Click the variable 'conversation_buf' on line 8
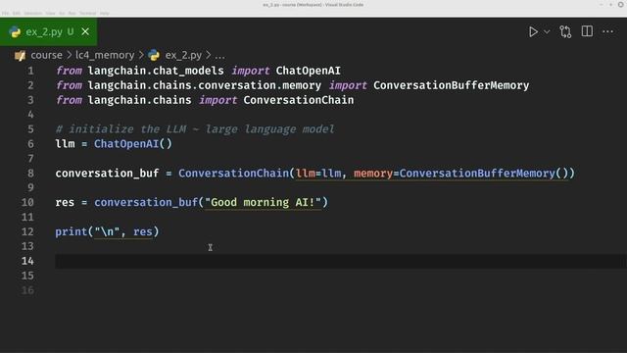627x353 pixels. (107, 174)
